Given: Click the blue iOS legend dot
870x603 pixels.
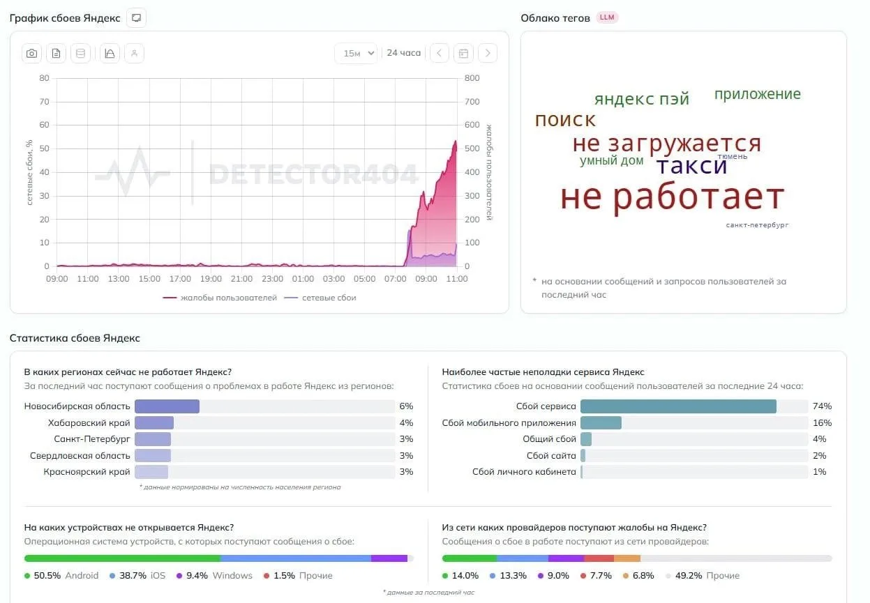Looking at the screenshot, I should 112,576.
